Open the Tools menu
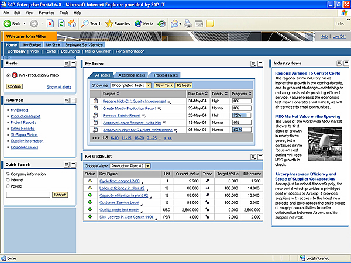The image size is (351, 263). click(x=64, y=13)
